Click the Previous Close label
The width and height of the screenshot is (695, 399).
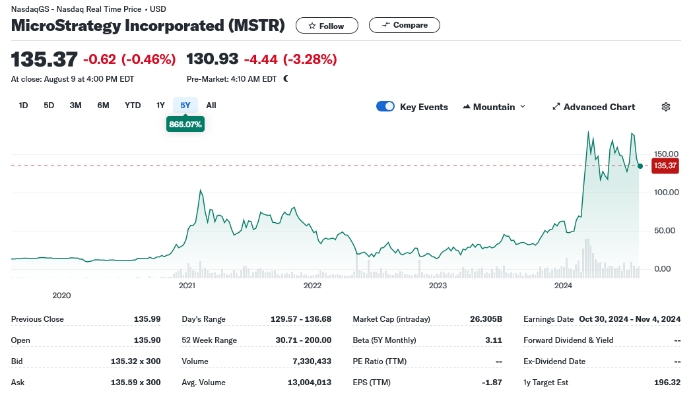tap(37, 319)
